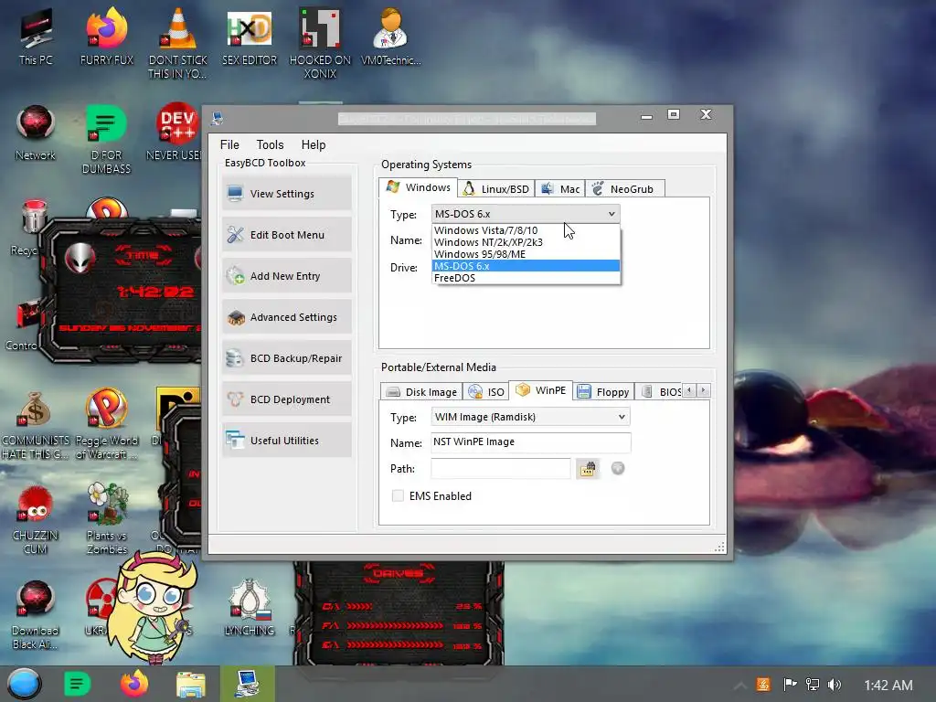Click the orange tray application icon
This screenshot has height=702, width=936.
tap(763, 684)
